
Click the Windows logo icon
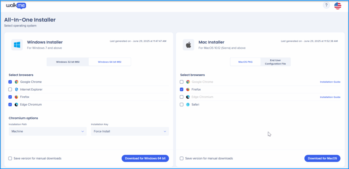[x=17, y=45]
